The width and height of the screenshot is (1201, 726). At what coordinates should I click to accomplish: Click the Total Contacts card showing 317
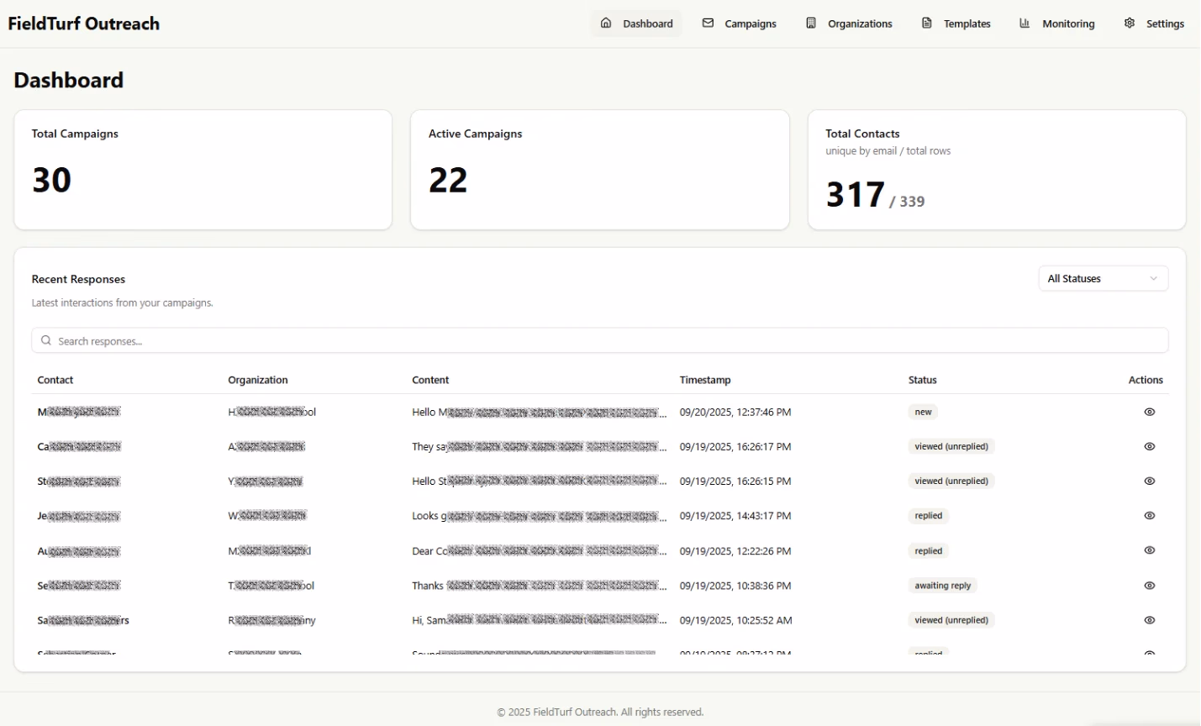click(997, 170)
